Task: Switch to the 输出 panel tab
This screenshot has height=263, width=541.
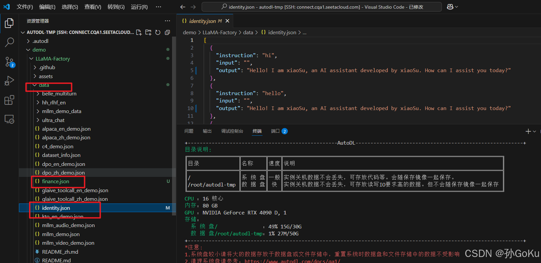Action: coord(207,131)
